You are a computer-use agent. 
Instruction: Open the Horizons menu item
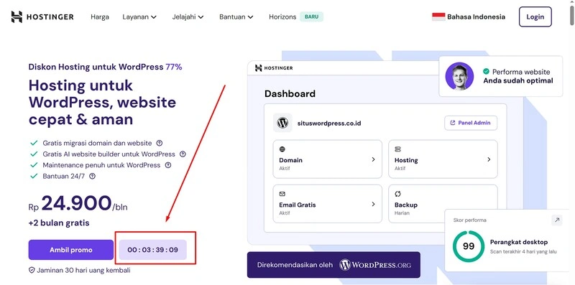(x=282, y=17)
